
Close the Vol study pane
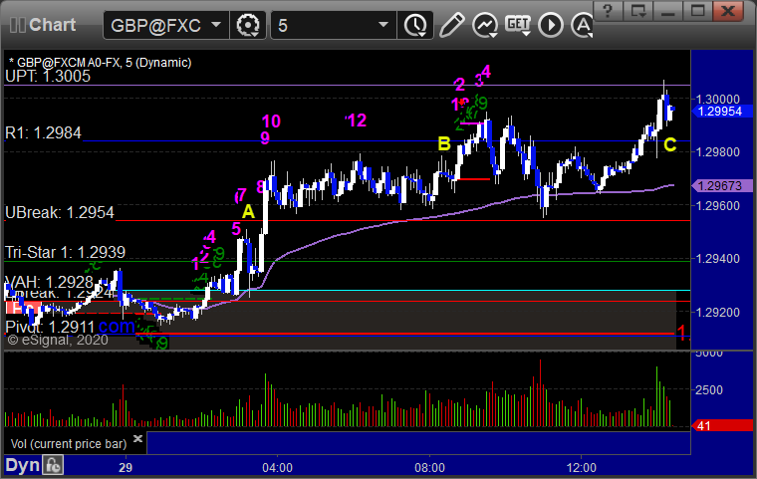point(137,438)
